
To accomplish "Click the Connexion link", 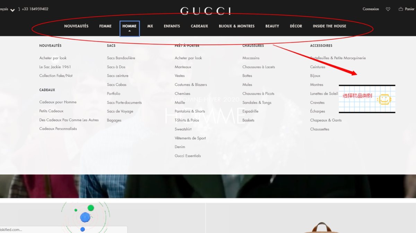I will click(371, 9).
